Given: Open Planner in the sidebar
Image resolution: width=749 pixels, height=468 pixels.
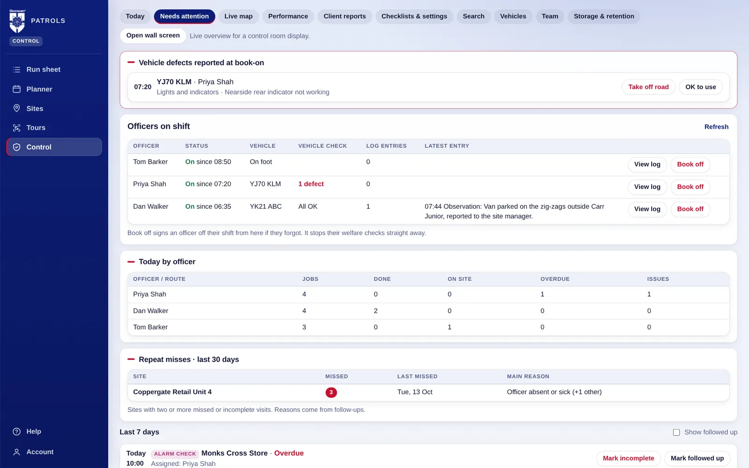Looking at the screenshot, I should (54, 89).
